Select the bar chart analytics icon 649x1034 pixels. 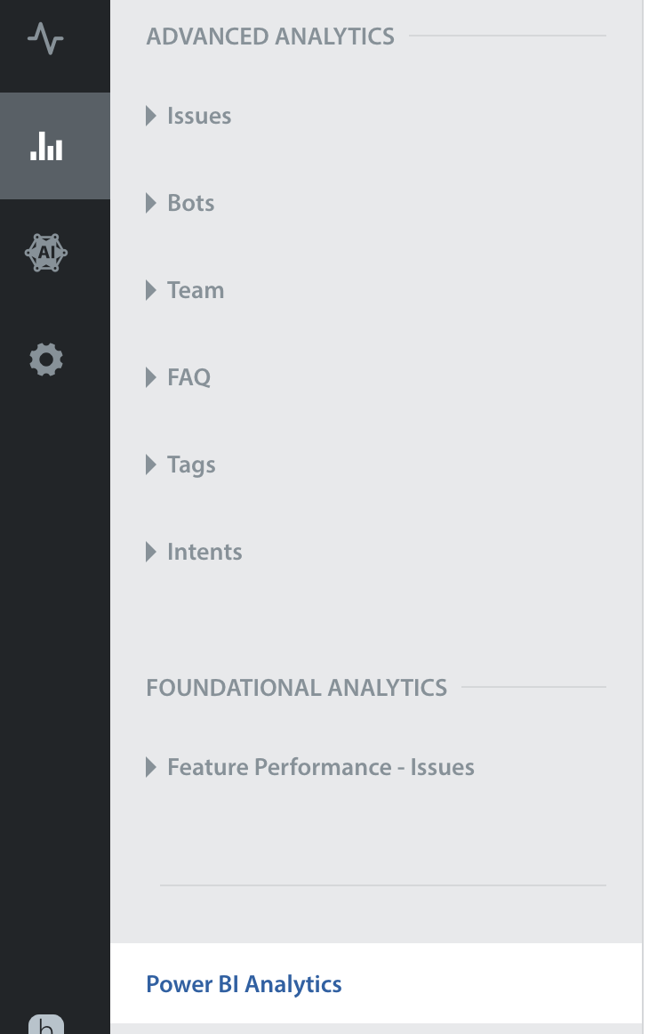[46, 146]
